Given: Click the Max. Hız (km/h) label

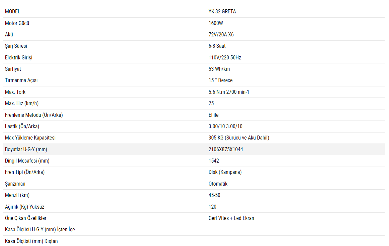Looking at the screenshot, I should pos(24,103).
